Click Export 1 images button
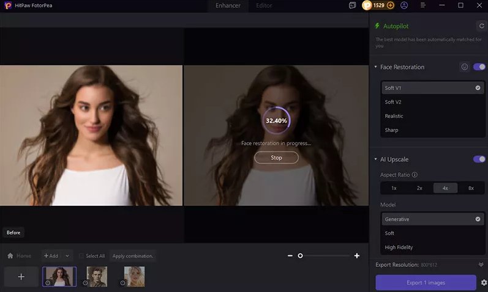Screen dimensions: 488x292 point(426,282)
